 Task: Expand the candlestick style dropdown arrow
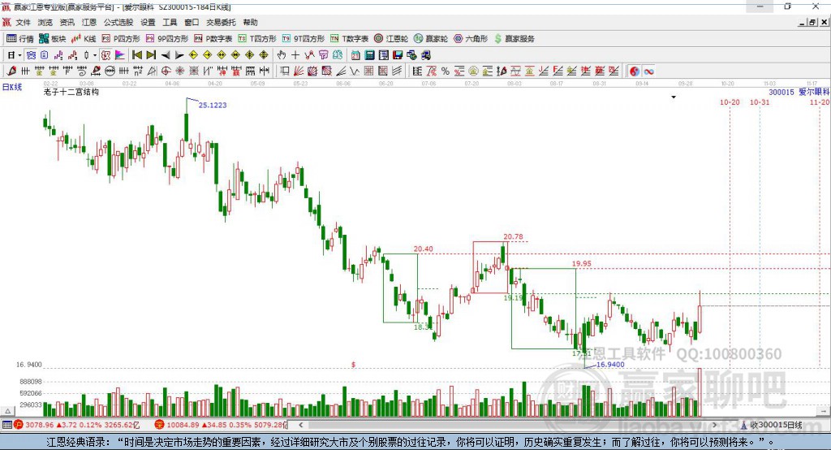(x=95, y=55)
